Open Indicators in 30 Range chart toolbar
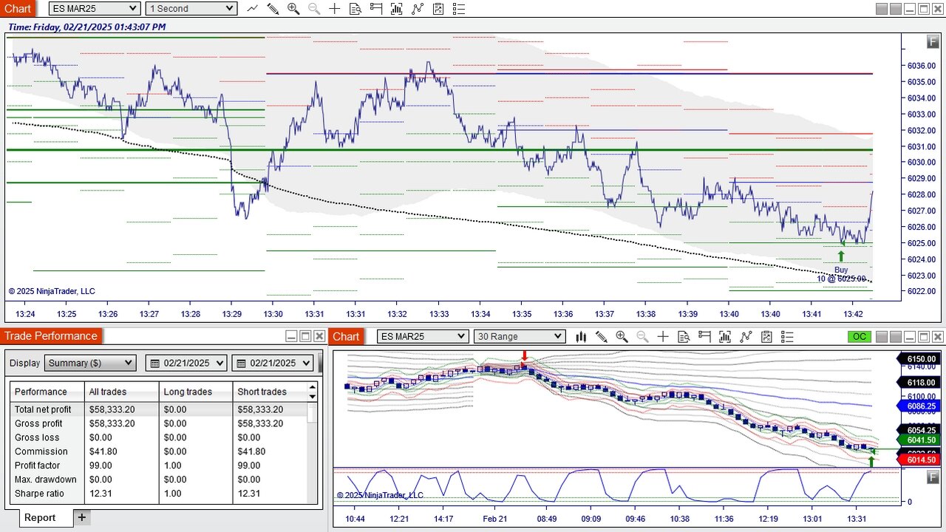Screen dimensions: 946x532 [746, 337]
